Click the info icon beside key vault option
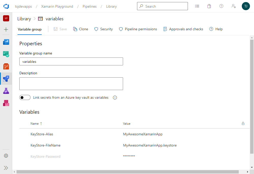 point(115,98)
